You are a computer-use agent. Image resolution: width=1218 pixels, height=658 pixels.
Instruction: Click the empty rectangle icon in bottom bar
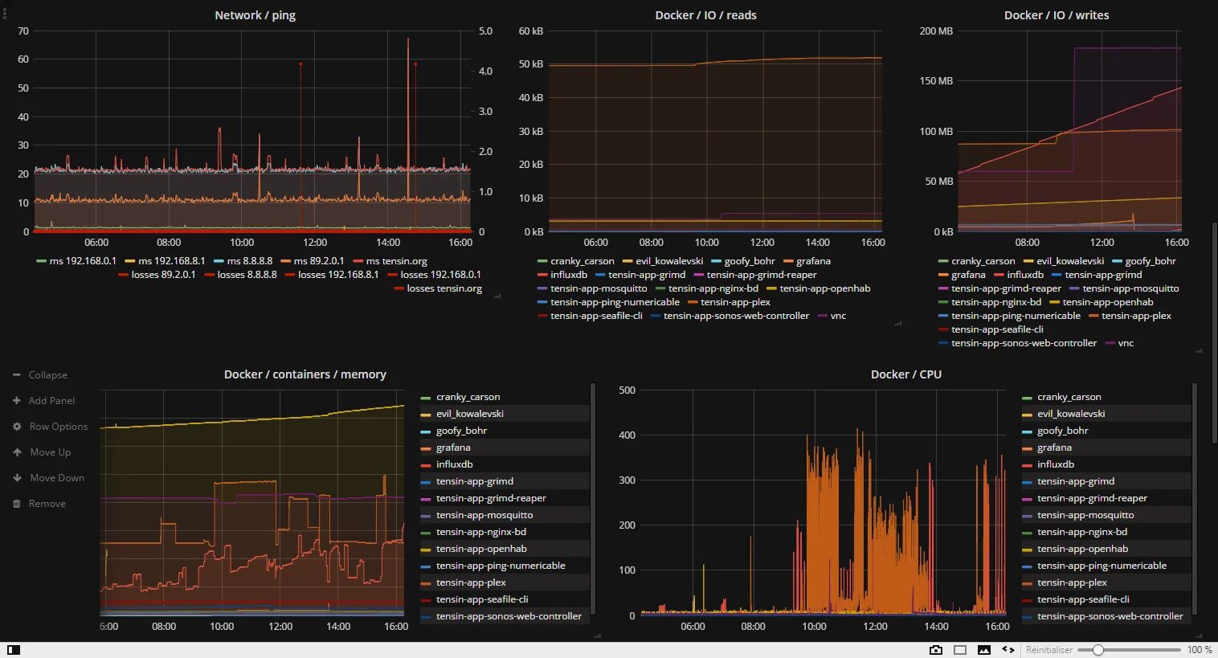click(960, 650)
